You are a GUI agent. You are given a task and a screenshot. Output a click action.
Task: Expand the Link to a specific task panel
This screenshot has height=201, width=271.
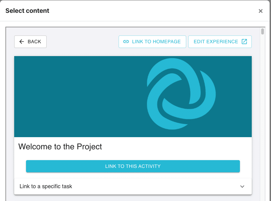point(133,186)
